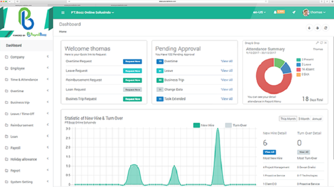The width and height of the screenshot is (334, 187).
Task: Click the back arrow dashboard button
Action: (309, 28)
